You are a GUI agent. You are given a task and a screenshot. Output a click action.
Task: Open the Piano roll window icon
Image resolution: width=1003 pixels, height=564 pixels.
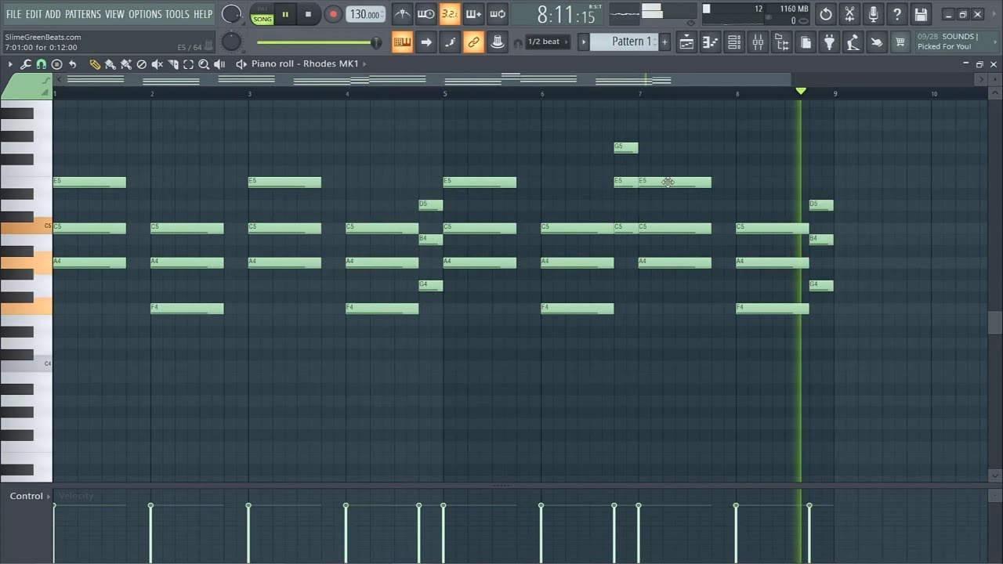click(x=710, y=42)
